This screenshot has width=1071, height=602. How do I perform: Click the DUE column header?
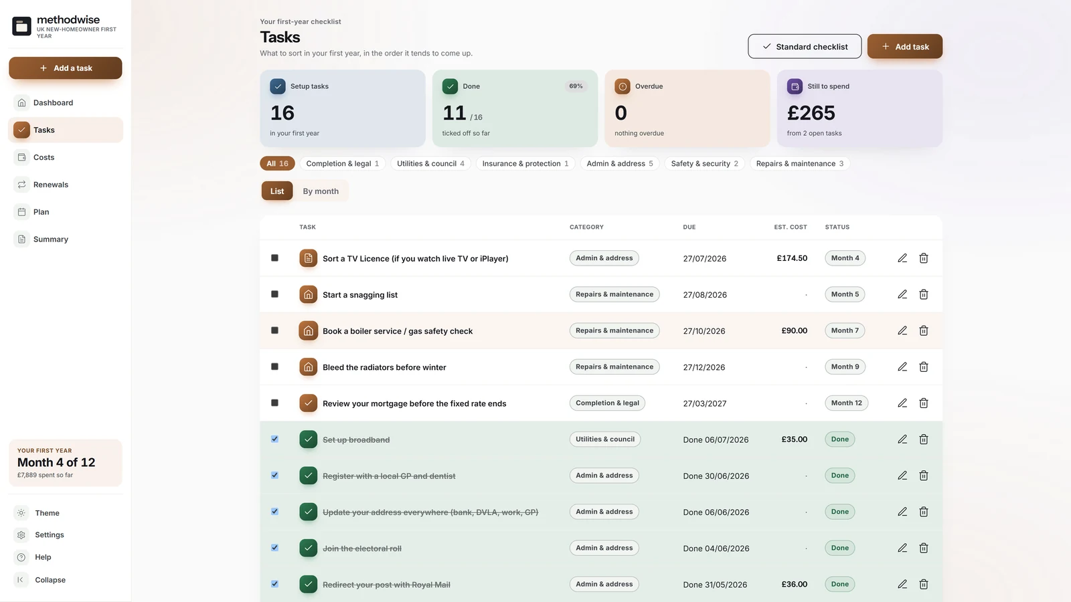tap(689, 227)
